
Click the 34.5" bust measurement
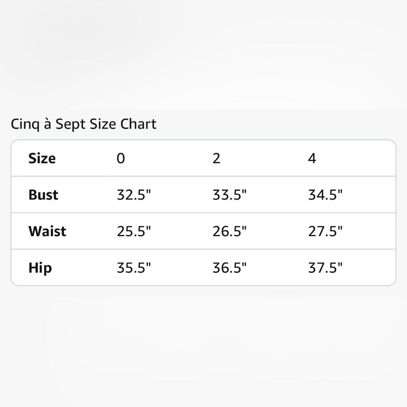[325, 195]
